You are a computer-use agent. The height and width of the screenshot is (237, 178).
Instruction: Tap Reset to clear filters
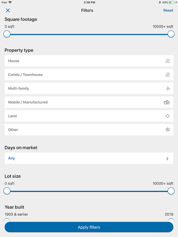coord(168,10)
